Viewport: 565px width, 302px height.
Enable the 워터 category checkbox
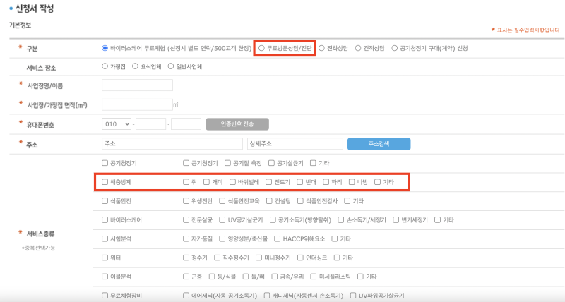[105, 258]
